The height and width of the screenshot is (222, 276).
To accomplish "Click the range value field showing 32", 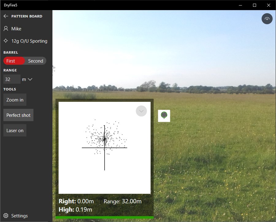I will tap(12, 79).
